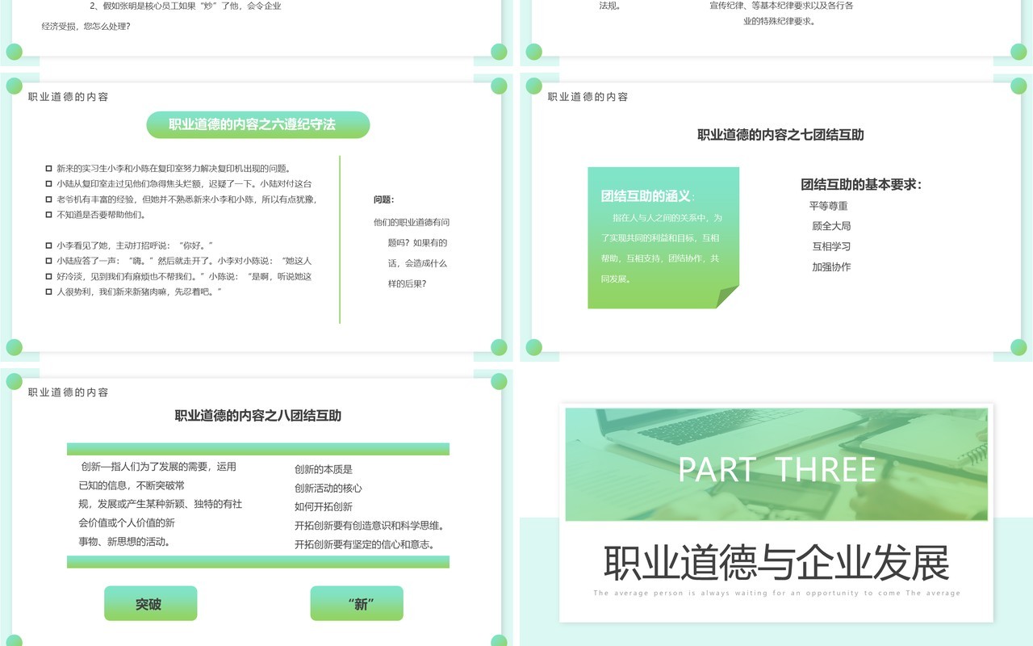Select the line 开拓创新要有创造意识和科学思维。

(370, 526)
